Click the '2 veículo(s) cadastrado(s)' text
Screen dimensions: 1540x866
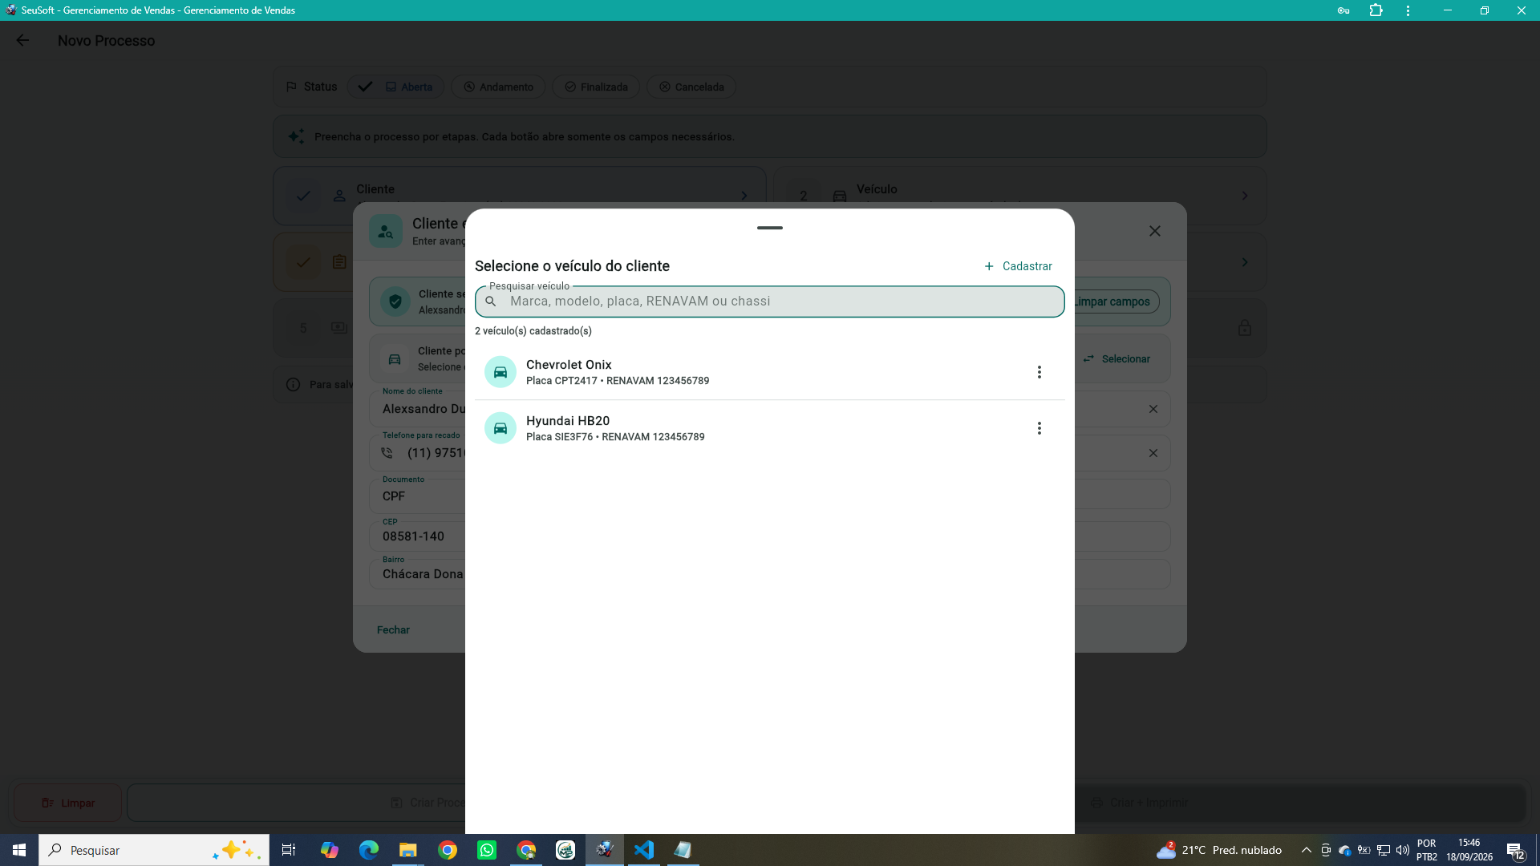point(533,331)
